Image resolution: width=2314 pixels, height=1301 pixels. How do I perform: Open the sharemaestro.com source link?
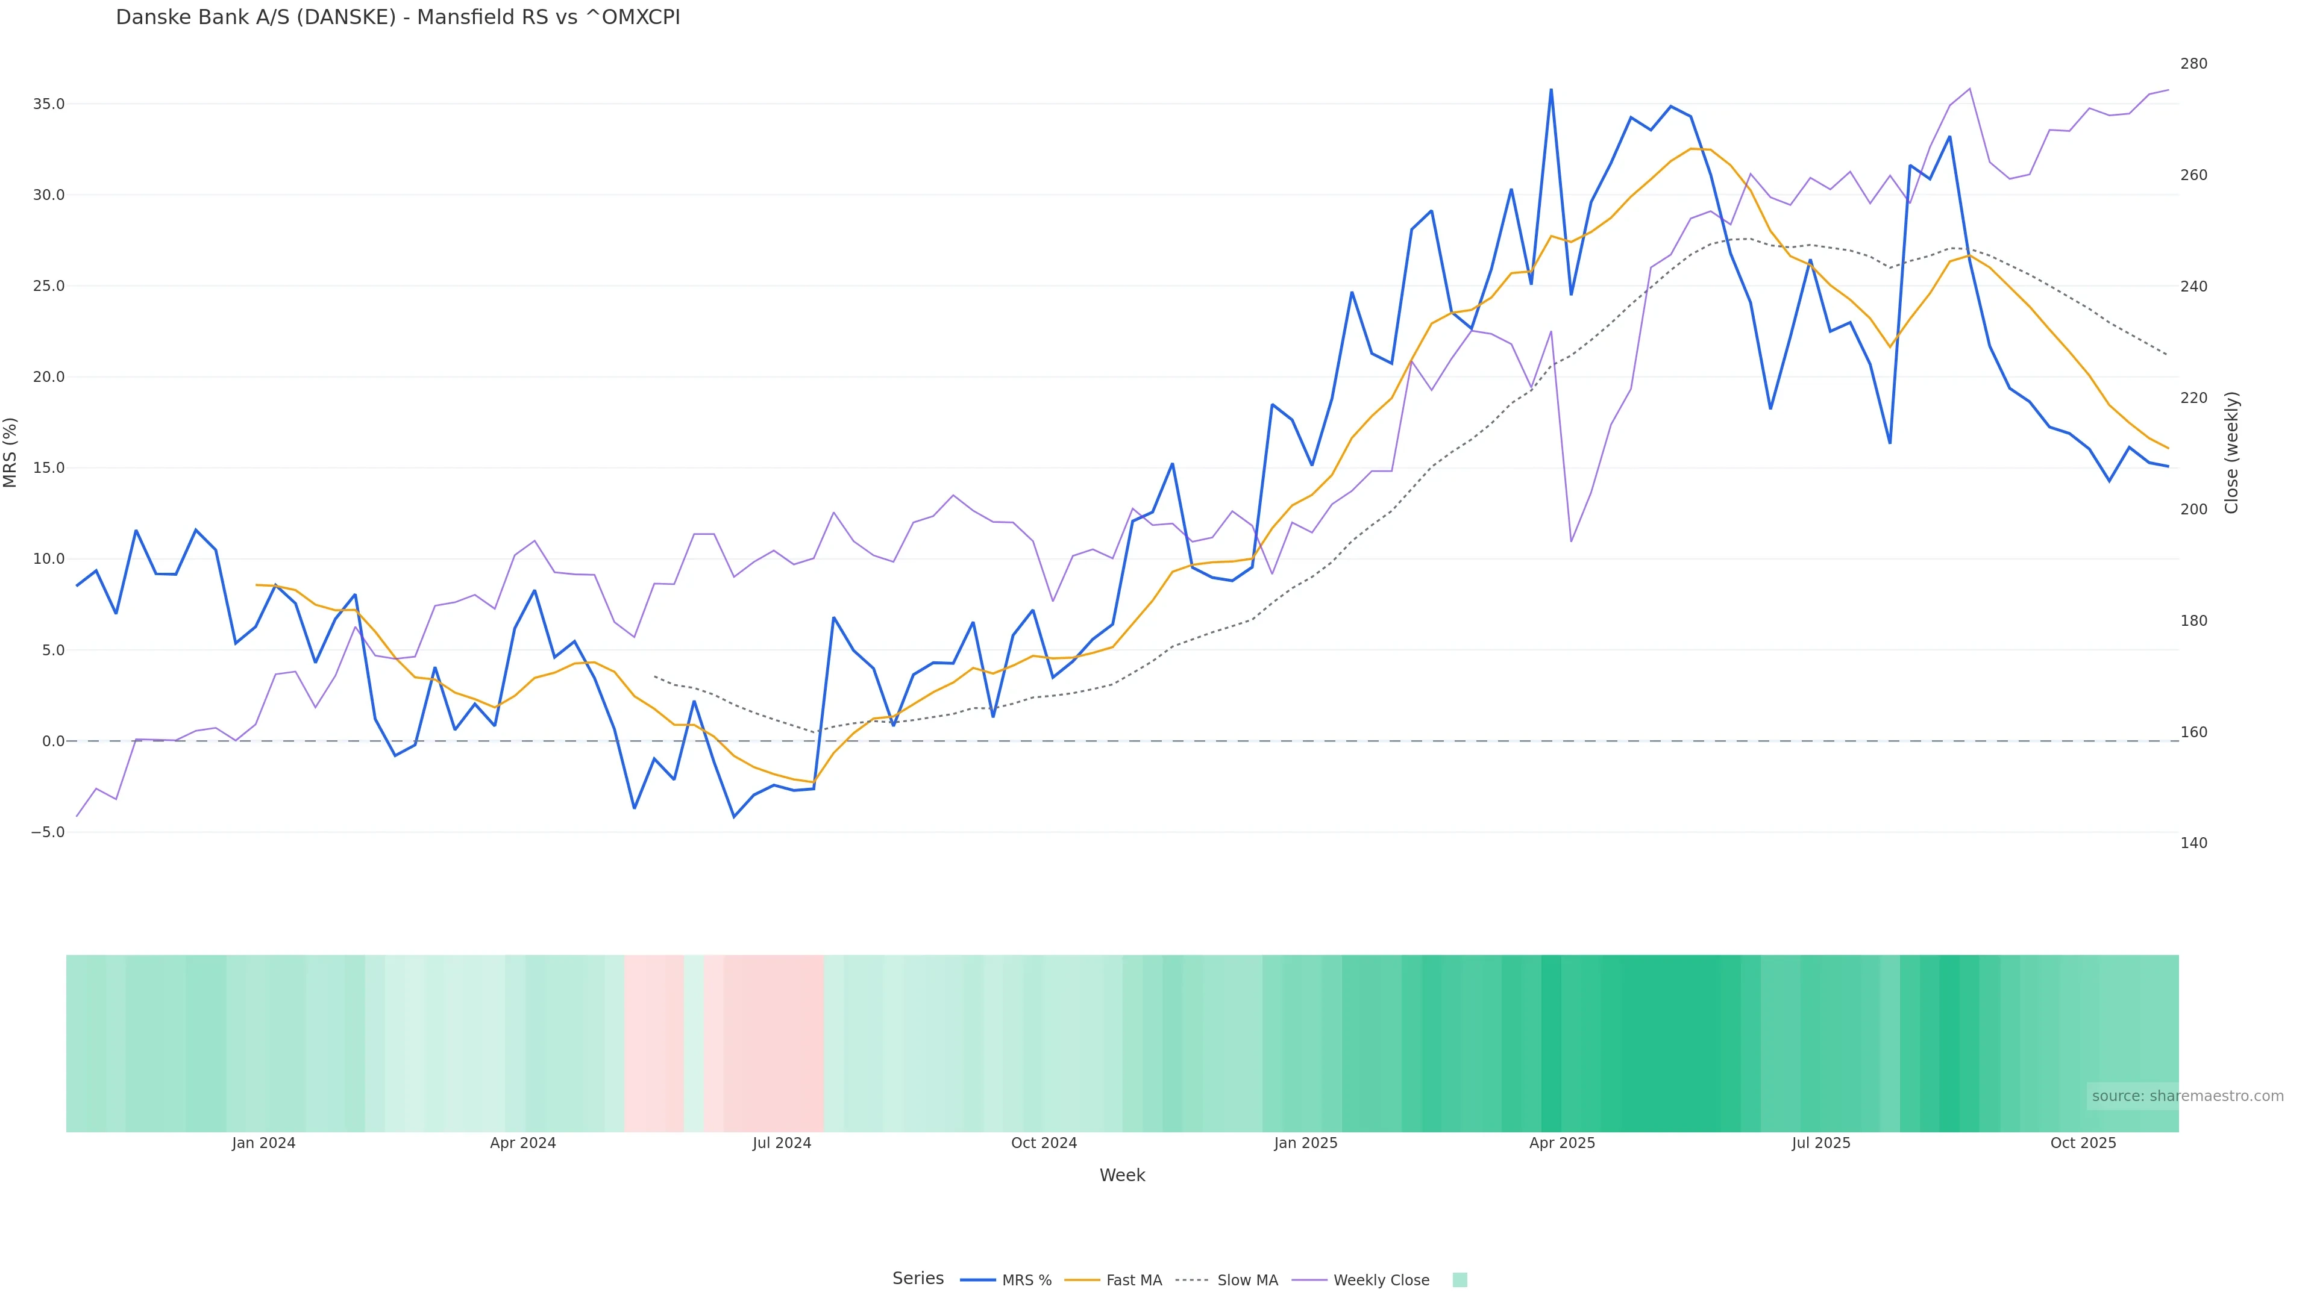pyautogui.click(x=2186, y=1096)
